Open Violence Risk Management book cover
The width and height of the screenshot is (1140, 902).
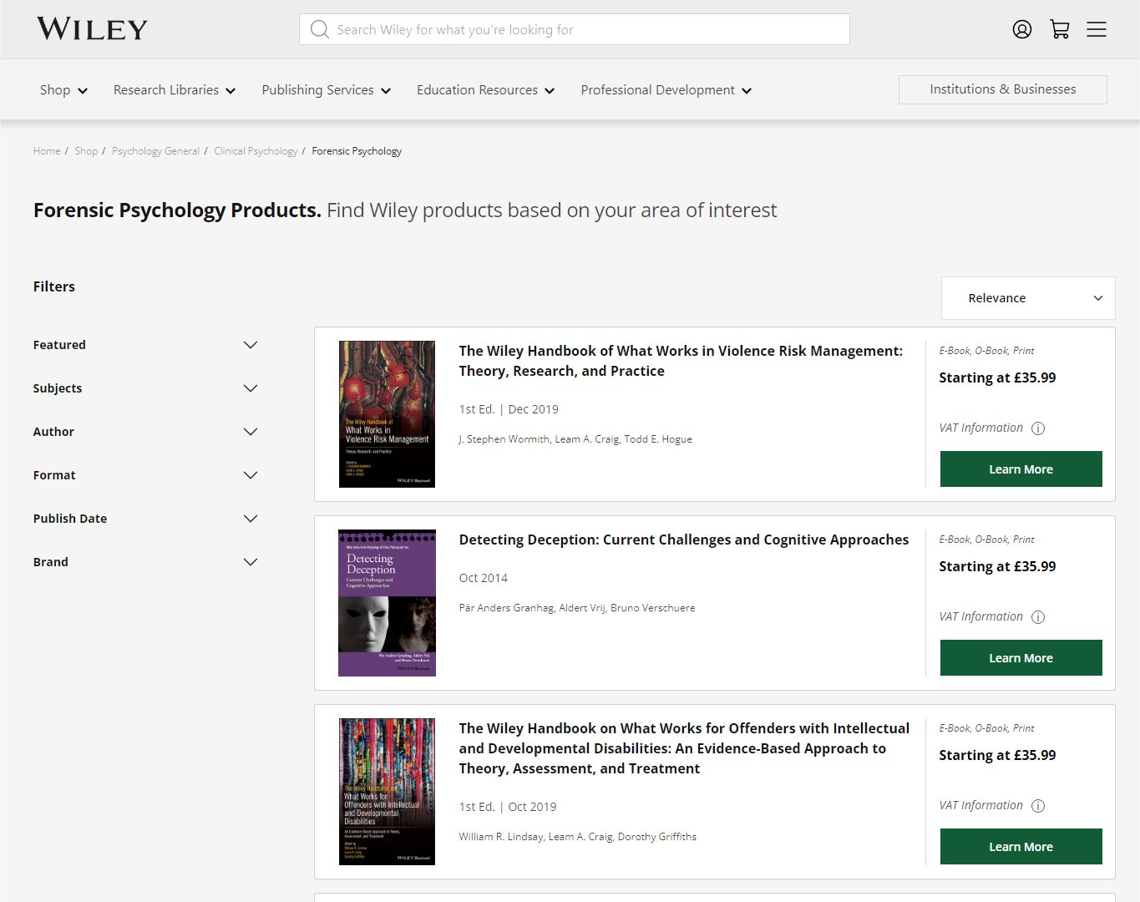coord(387,414)
